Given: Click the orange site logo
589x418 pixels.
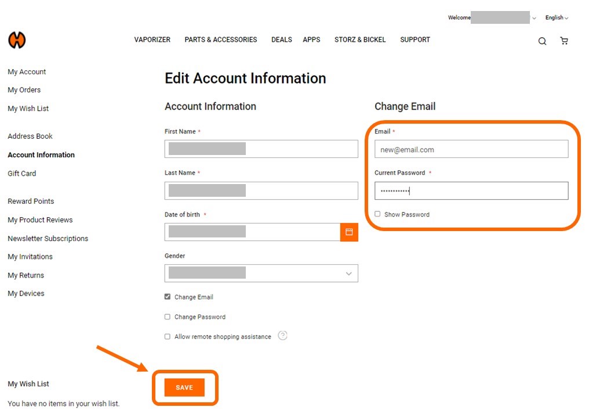Looking at the screenshot, I should pyautogui.click(x=17, y=40).
